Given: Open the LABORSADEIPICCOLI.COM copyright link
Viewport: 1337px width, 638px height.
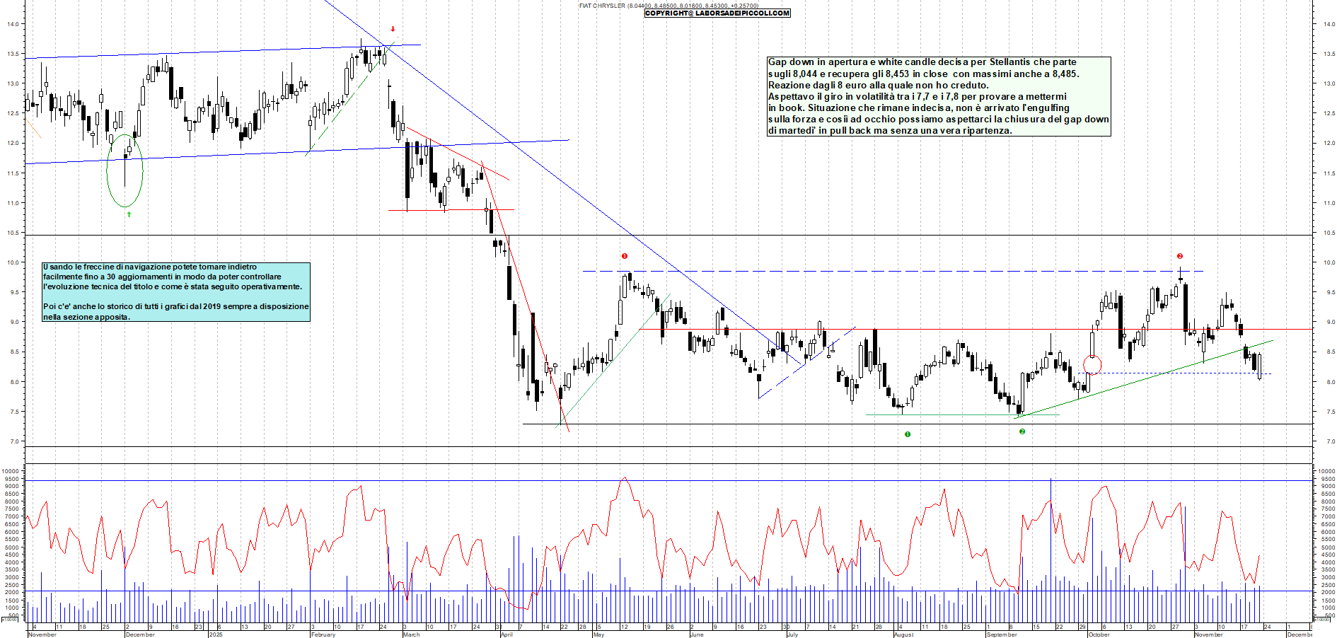Looking at the screenshot, I should 717,13.
